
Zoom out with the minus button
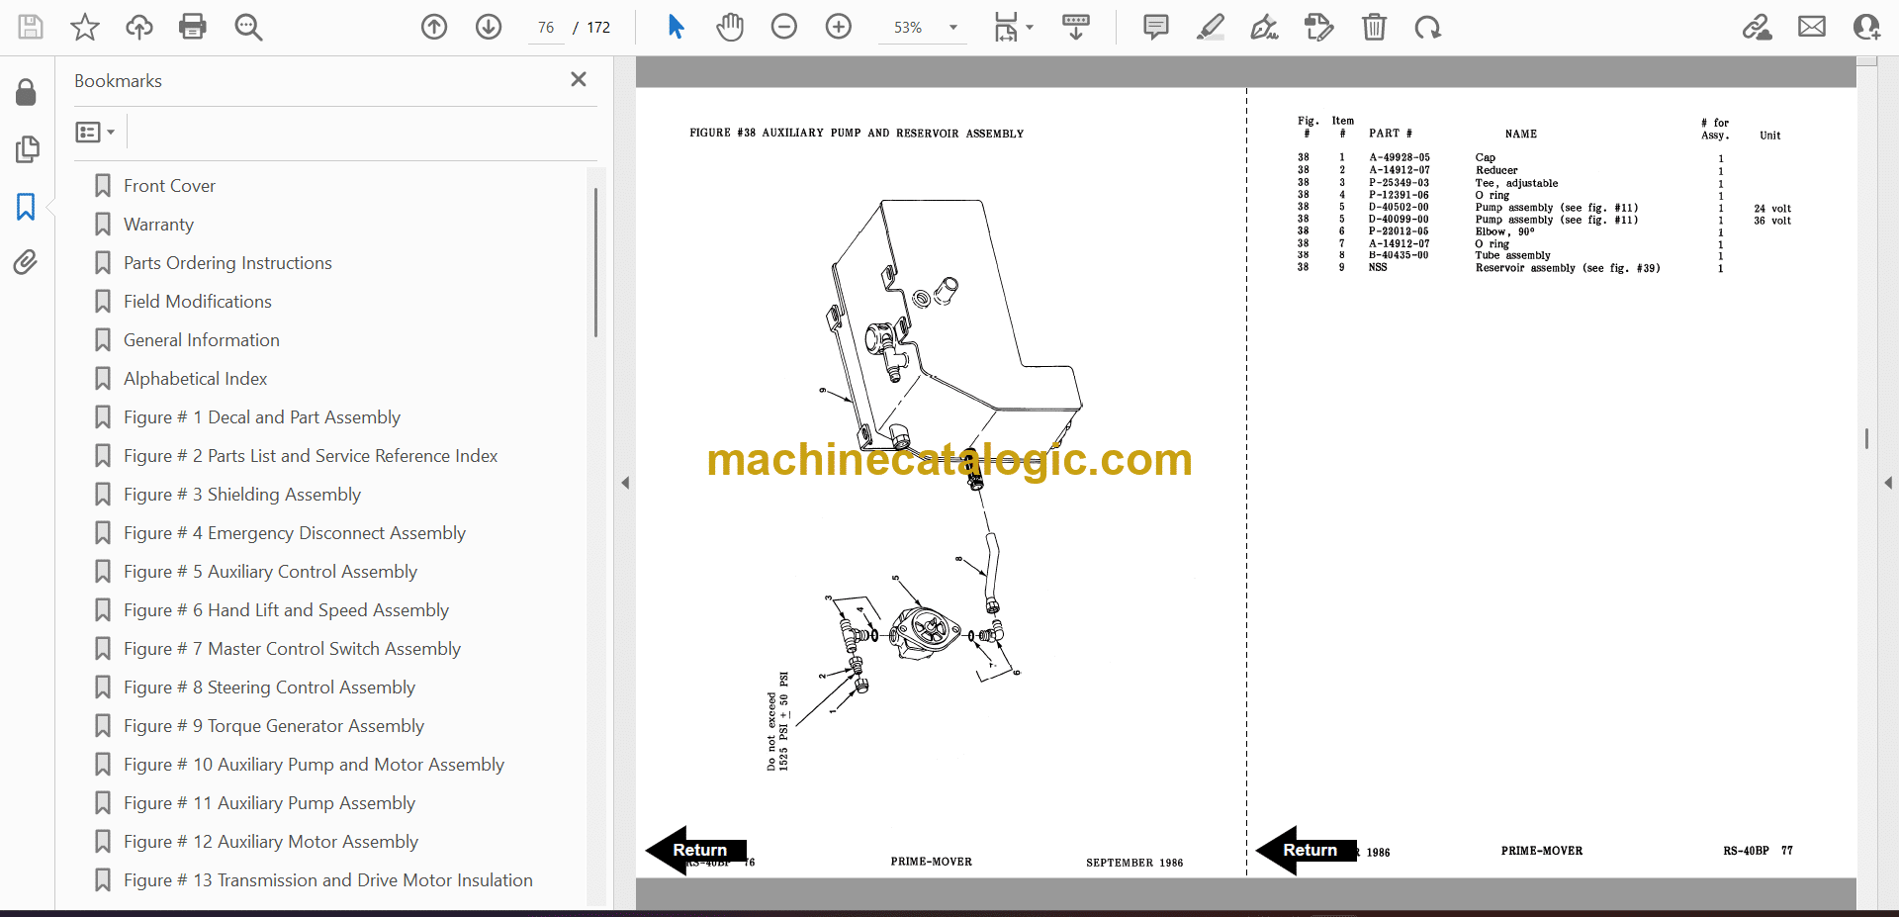pyautogui.click(x=784, y=27)
